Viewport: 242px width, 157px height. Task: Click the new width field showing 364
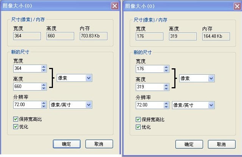click(x=27, y=68)
